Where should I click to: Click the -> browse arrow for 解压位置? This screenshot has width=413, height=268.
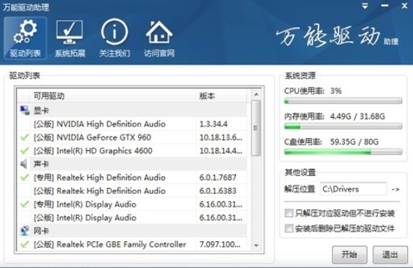tap(396, 189)
